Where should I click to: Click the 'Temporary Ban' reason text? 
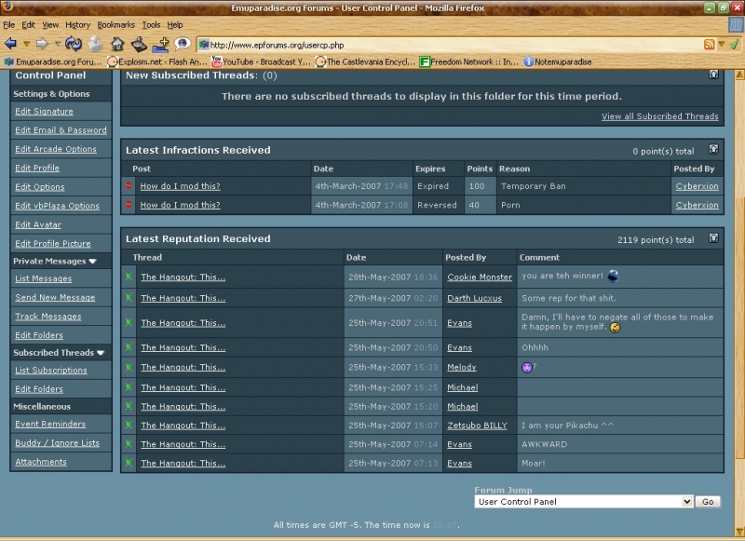tap(533, 186)
